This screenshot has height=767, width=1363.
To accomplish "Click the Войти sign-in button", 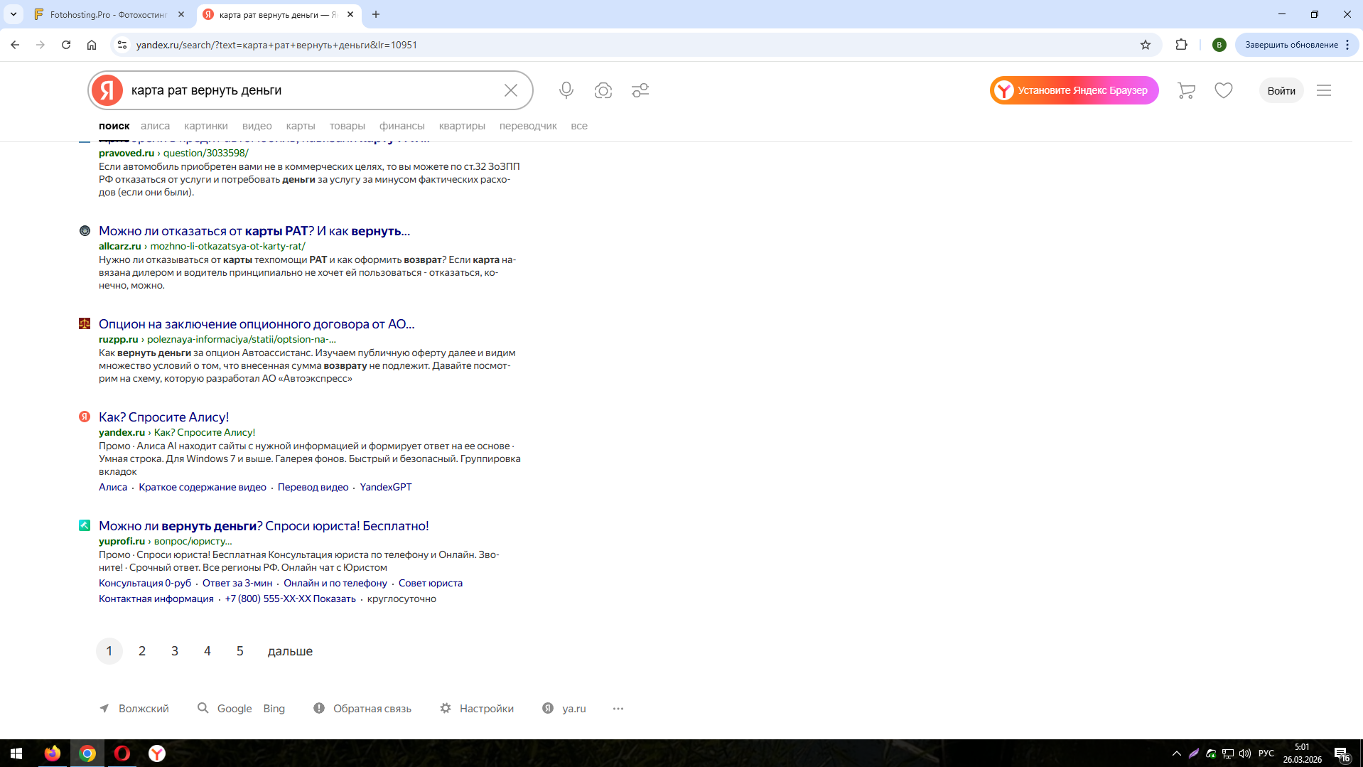I will click(1281, 90).
